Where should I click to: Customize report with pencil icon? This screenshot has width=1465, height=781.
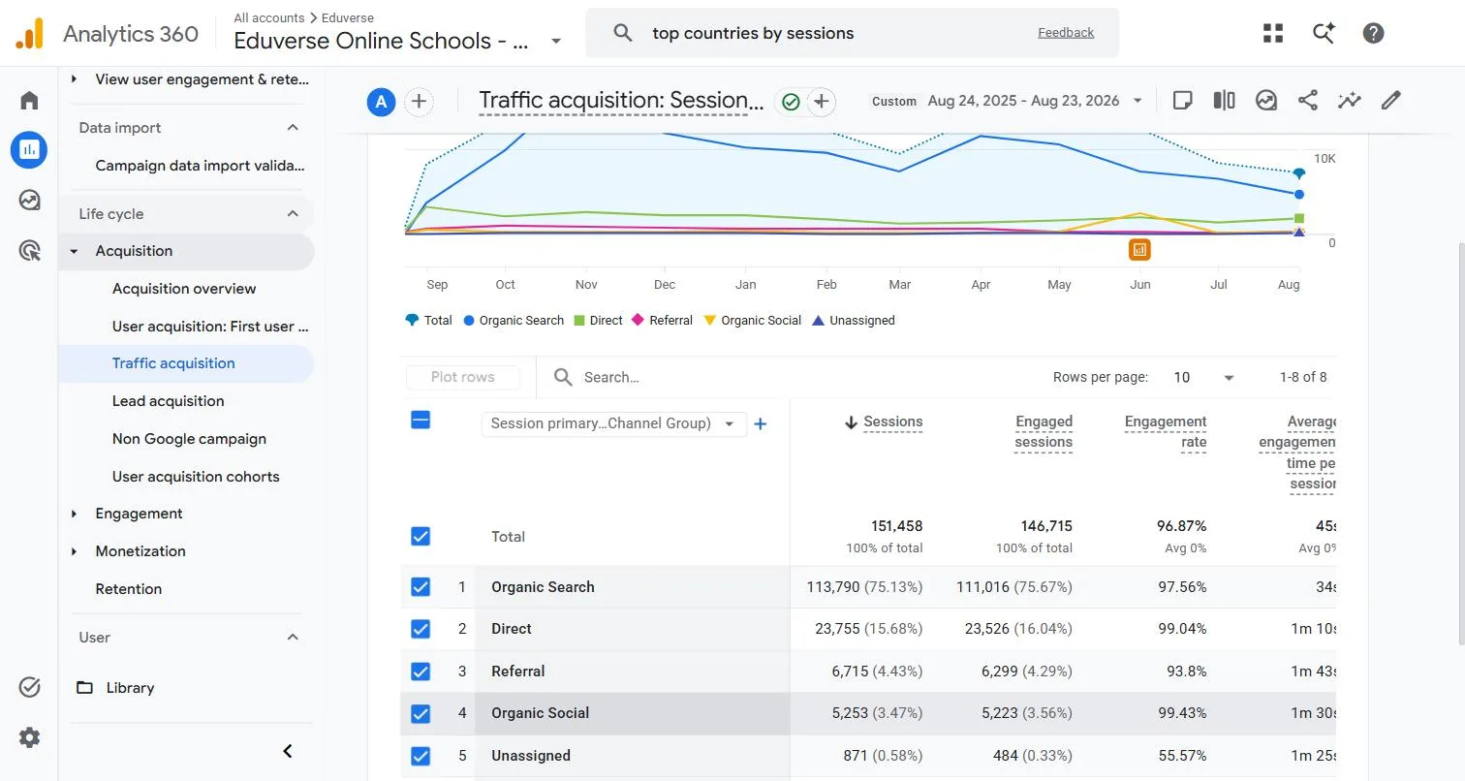tap(1391, 100)
